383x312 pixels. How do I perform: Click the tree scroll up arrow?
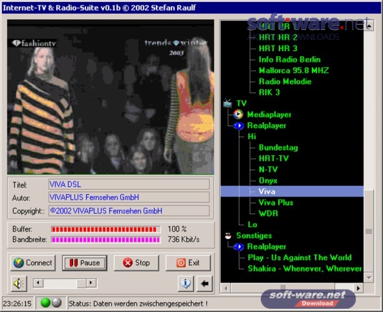point(369,26)
